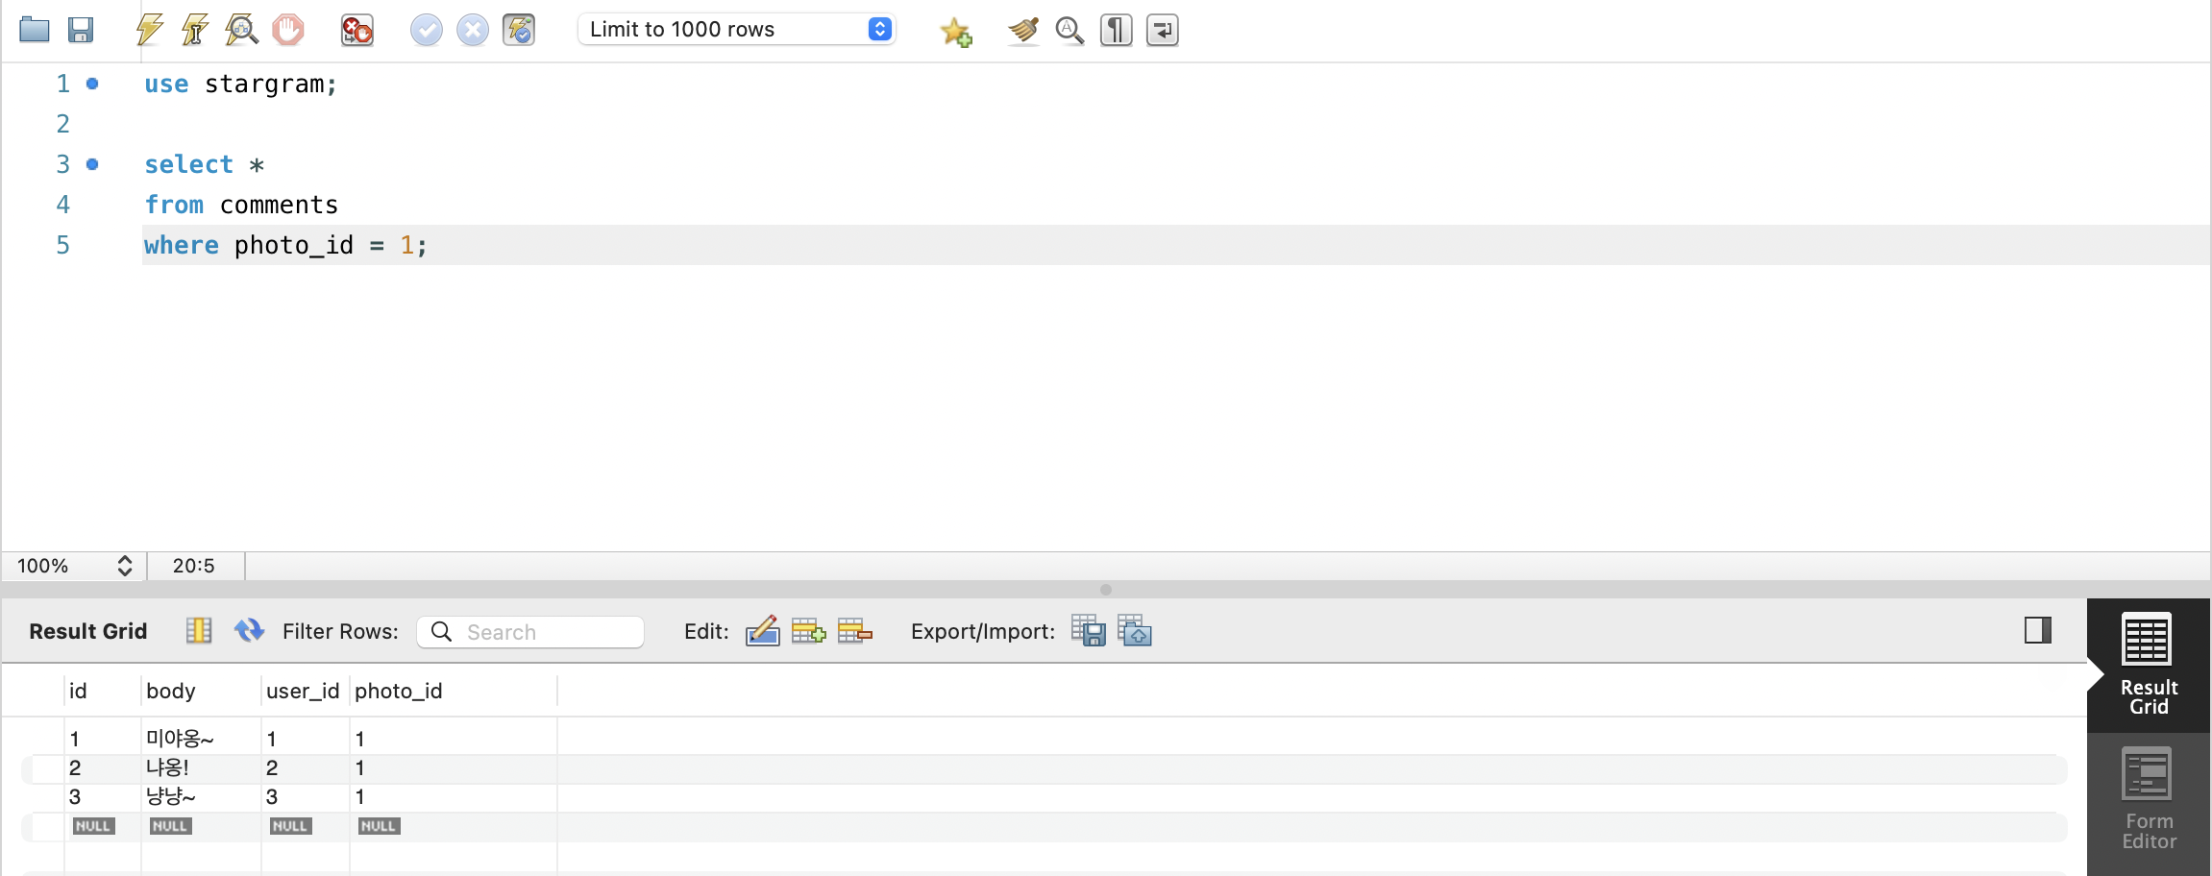The height and width of the screenshot is (876, 2212).
Task: Click the cursor position 20:5 indicator
Action: coord(194,566)
